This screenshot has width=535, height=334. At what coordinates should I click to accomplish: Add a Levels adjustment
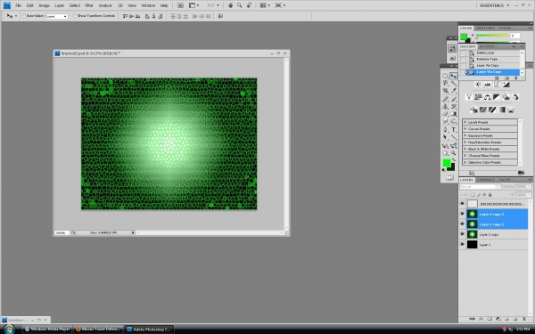point(487,85)
